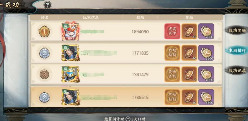Open the third place robot avatar
The image size is (248, 121).
pyautogui.click(x=70, y=74)
